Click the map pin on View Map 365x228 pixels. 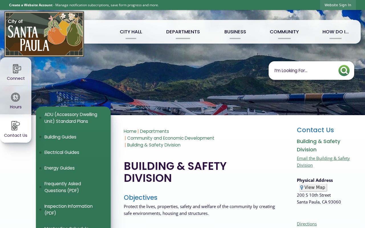tap(302, 188)
